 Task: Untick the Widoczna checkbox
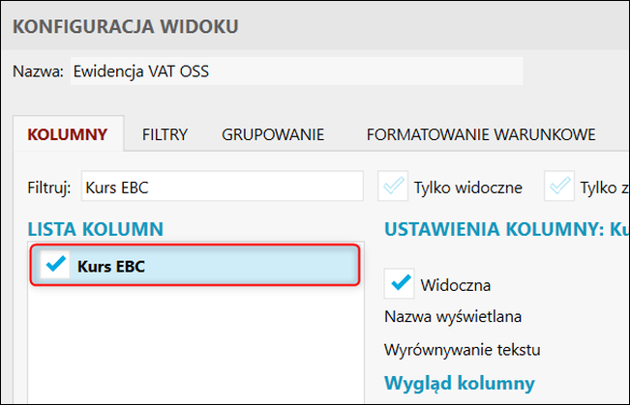point(399,284)
